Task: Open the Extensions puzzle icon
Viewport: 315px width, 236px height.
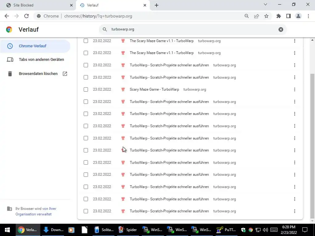Action: pos(279,16)
